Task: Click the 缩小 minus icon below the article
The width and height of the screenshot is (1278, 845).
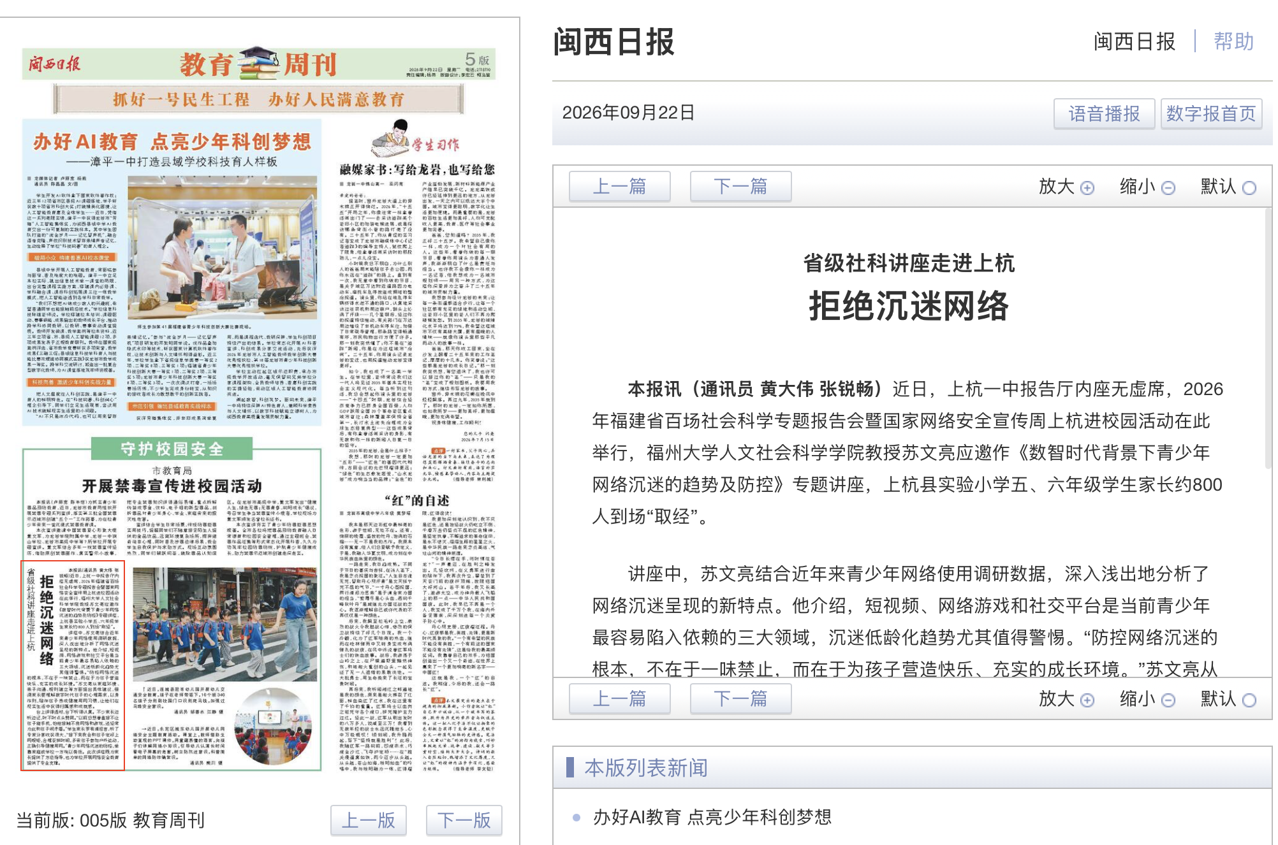Action: [x=1168, y=700]
